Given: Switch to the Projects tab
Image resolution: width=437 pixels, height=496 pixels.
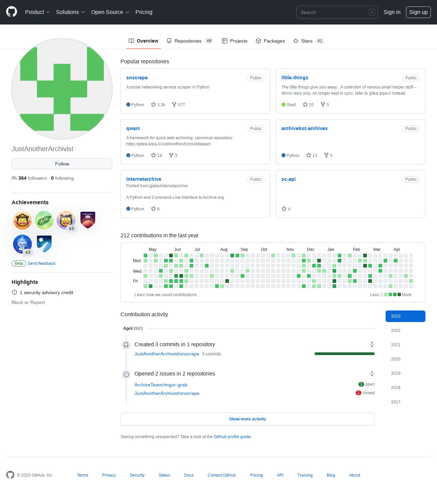Looking at the screenshot, I should click(234, 41).
